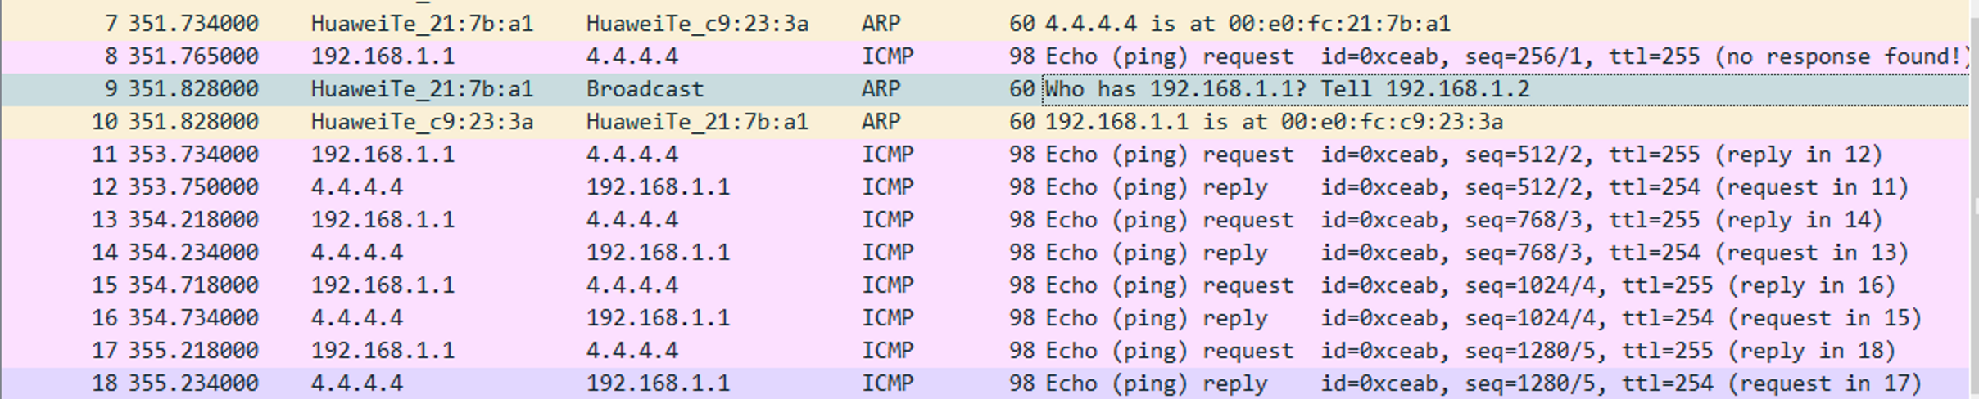Click source 192.168.1.1 in packet 8
Viewport: 1979px width, 399px height.
click(383, 56)
